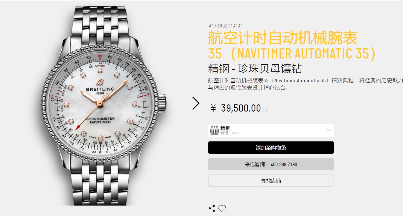The height and width of the screenshot is (216, 403).
Task: Open the 寻找店铺 store finder
Action: (271, 181)
